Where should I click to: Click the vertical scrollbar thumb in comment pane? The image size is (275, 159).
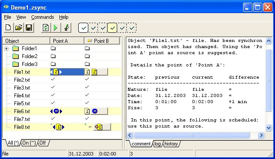(269, 80)
